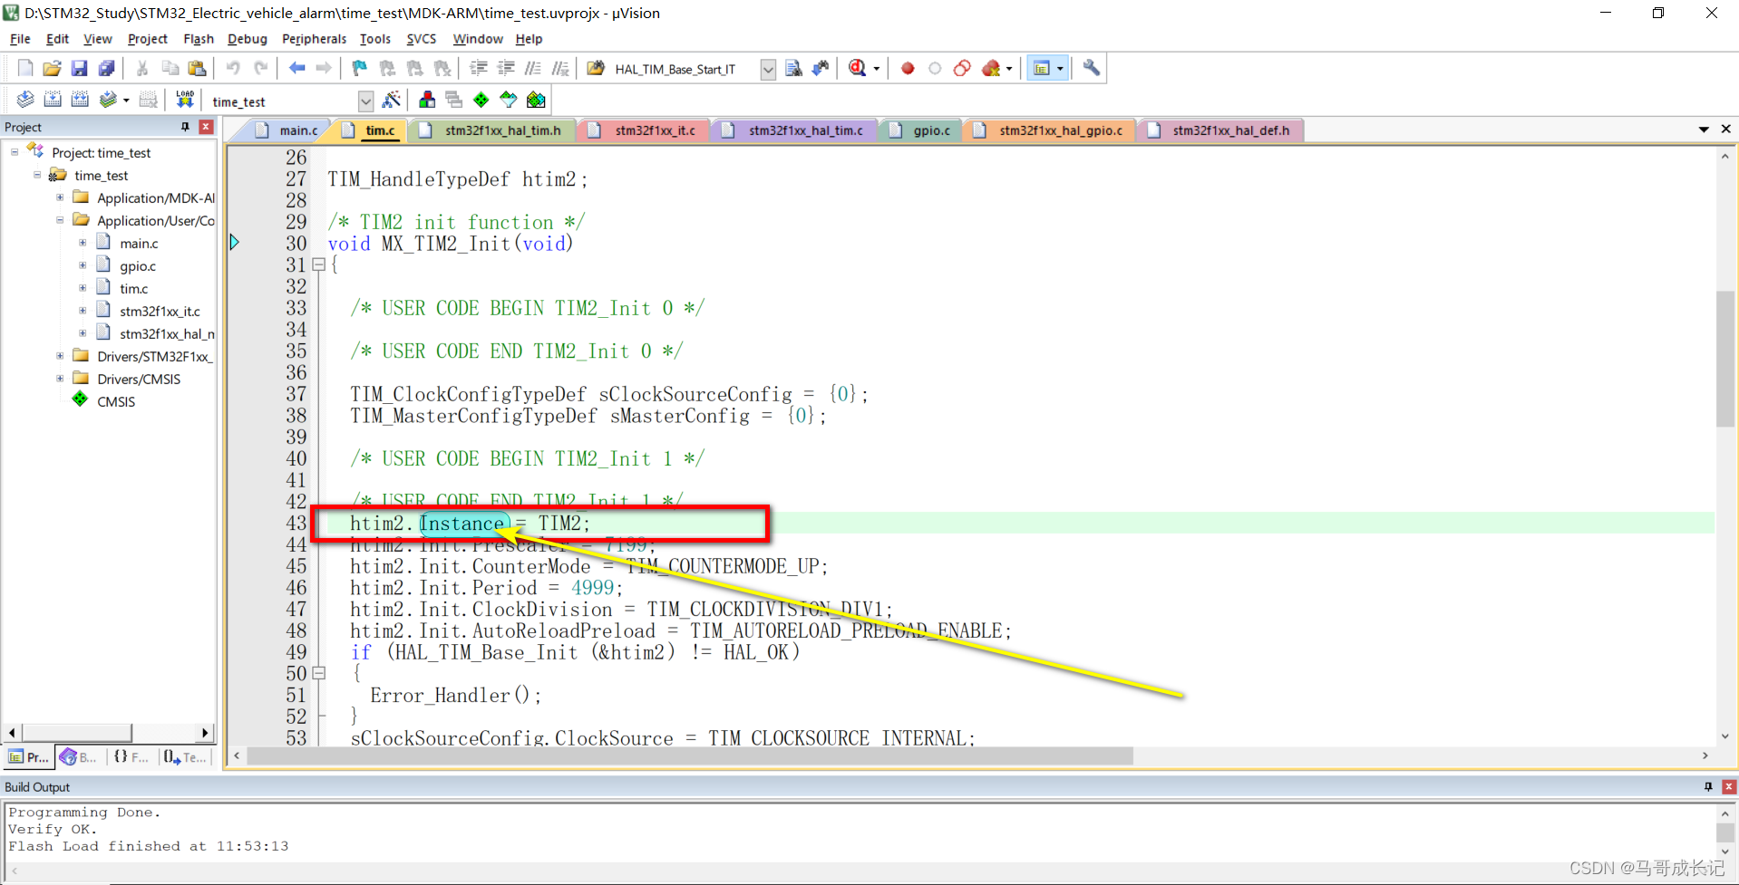Insert a bookmark with the flag icon
Screen dimensions: 1739x885
pyautogui.click(x=360, y=68)
